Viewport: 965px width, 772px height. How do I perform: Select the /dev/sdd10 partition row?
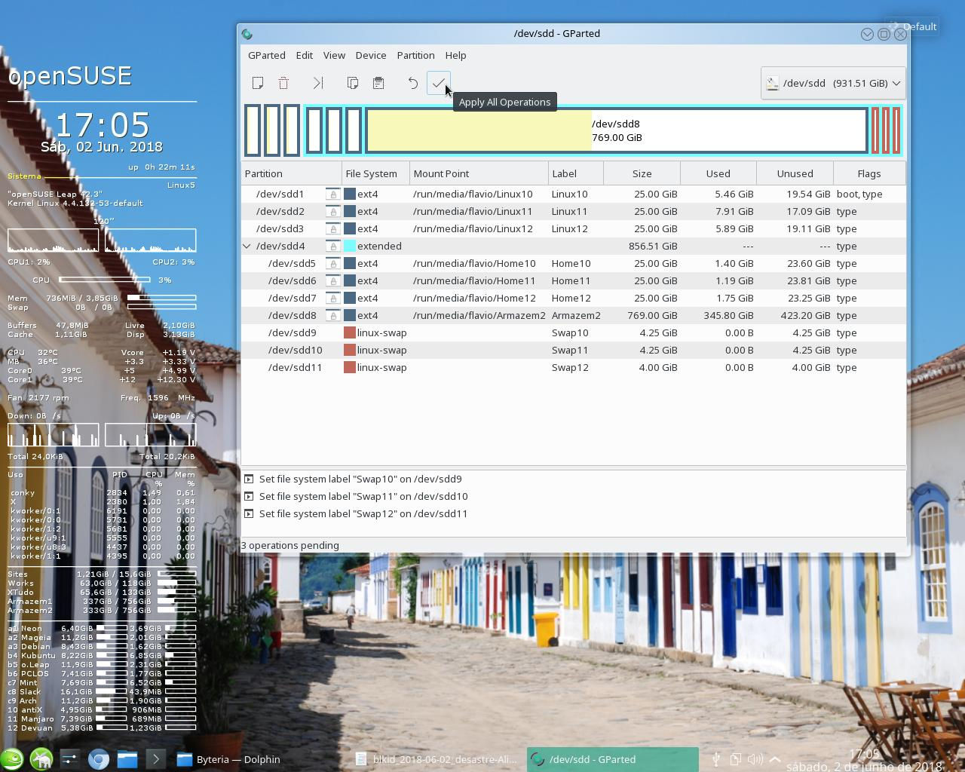(x=574, y=350)
